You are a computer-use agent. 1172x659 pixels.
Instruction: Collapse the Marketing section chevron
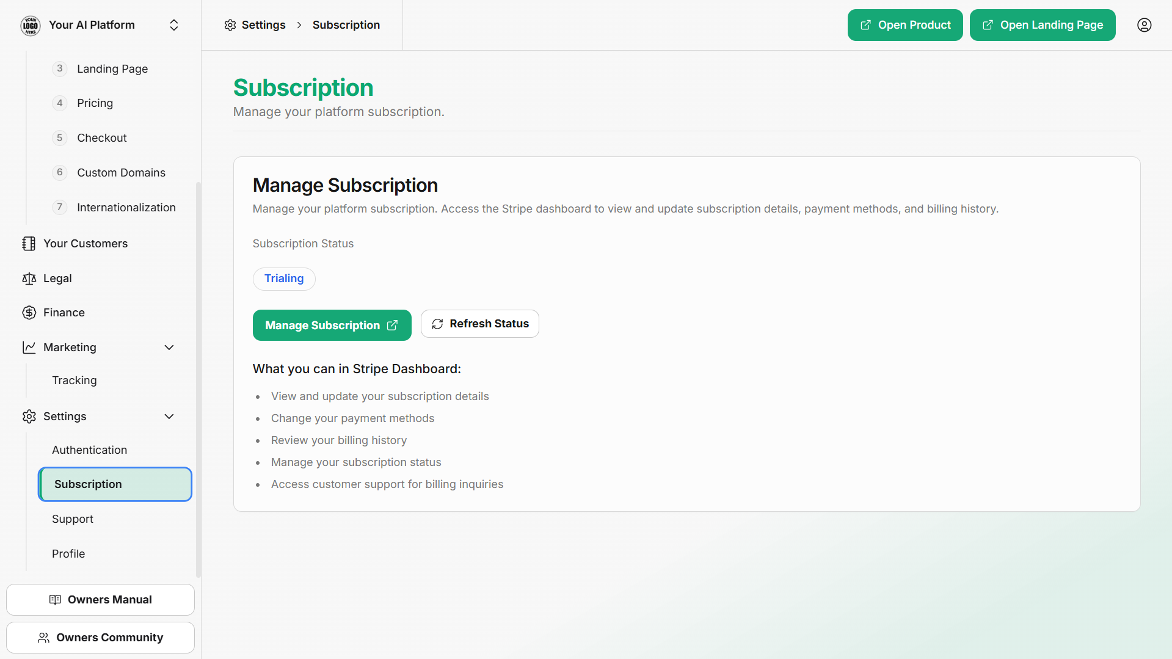[x=169, y=348]
